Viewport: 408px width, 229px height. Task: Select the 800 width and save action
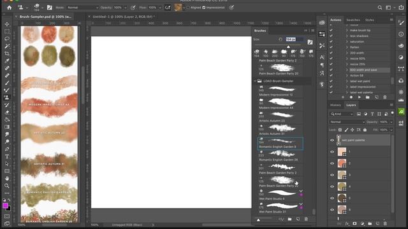point(363,70)
